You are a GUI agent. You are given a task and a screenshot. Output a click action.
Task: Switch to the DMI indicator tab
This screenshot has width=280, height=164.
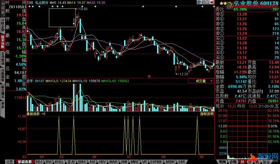[124, 162]
